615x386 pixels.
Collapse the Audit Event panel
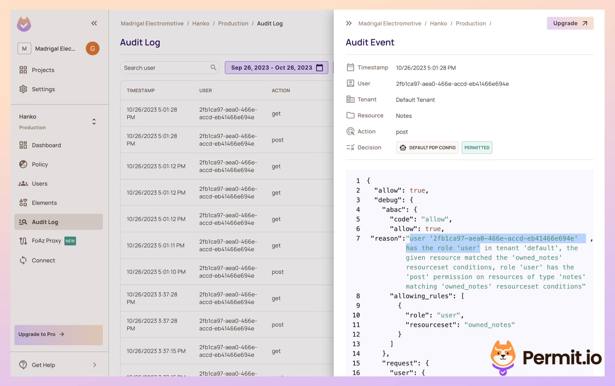[x=349, y=23]
